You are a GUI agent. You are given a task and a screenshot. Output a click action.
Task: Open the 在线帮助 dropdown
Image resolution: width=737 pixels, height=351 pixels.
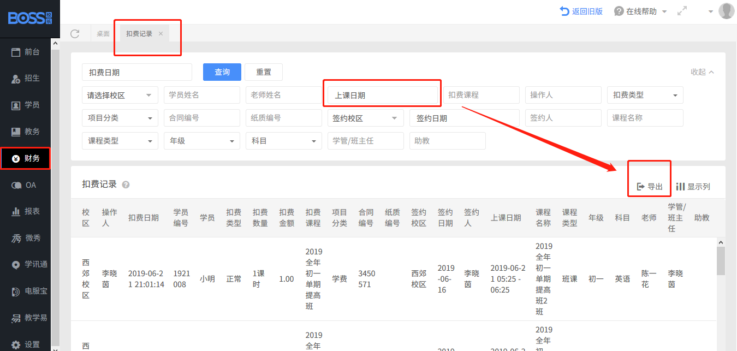pyautogui.click(x=641, y=11)
